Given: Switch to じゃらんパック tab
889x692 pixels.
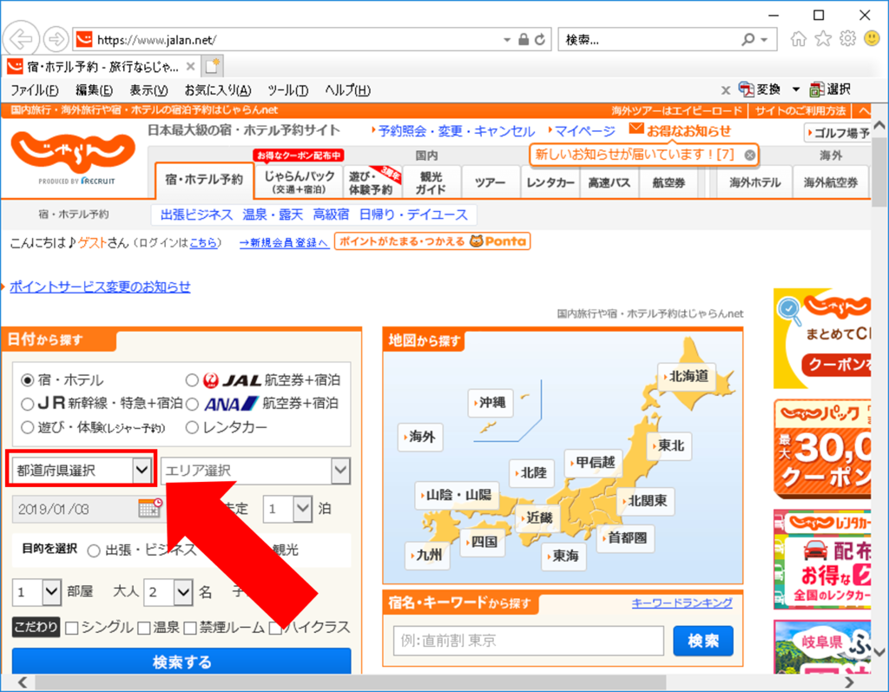Looking at the screenshot, I should coord(299,181).
